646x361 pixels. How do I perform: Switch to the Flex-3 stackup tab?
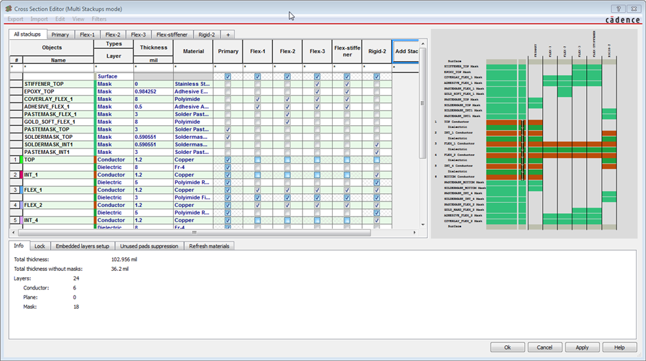138,34
